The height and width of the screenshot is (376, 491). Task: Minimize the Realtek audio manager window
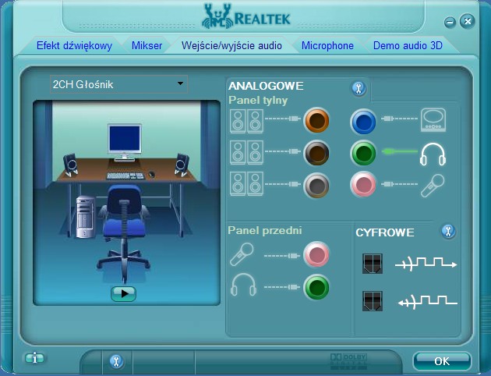point(450,23)
